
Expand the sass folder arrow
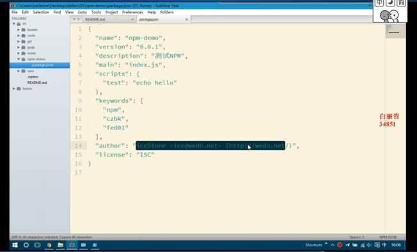tap(19, 71)
